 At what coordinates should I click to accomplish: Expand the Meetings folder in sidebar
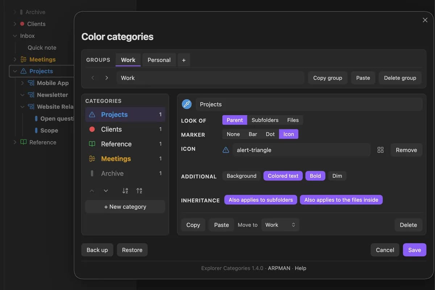point(15,59)
